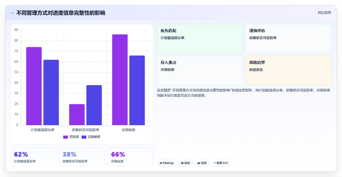The width and height of the screenshot is (342, 177).
Task: Select the 优先匹配 matrix card
Action: coord(200,39)
